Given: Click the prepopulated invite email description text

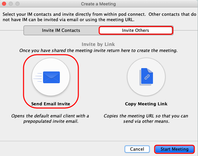Looking at the screenshot, I should 50,118.
